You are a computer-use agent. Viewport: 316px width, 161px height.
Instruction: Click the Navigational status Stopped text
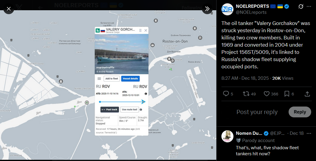100,124
